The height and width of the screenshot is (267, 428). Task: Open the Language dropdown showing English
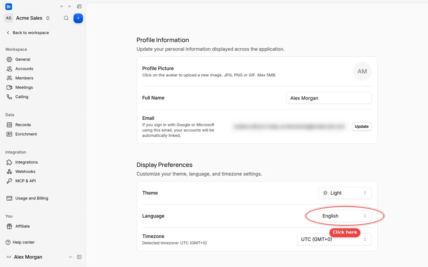[345, 216]
